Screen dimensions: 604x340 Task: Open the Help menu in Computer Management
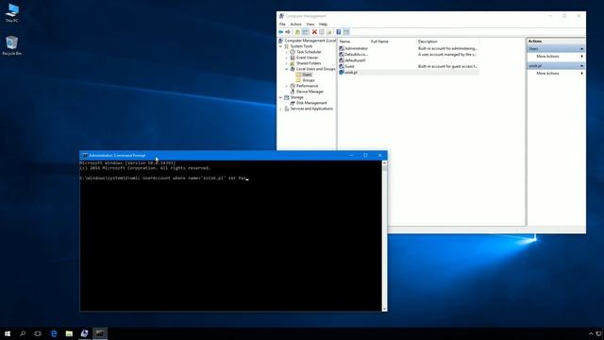323,25
